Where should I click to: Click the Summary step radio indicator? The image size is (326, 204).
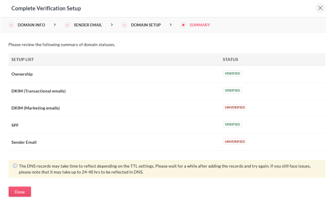tap(183, 25)
